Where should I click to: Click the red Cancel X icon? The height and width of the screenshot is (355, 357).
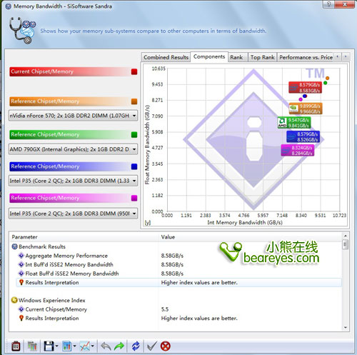[x=166, y=346]
